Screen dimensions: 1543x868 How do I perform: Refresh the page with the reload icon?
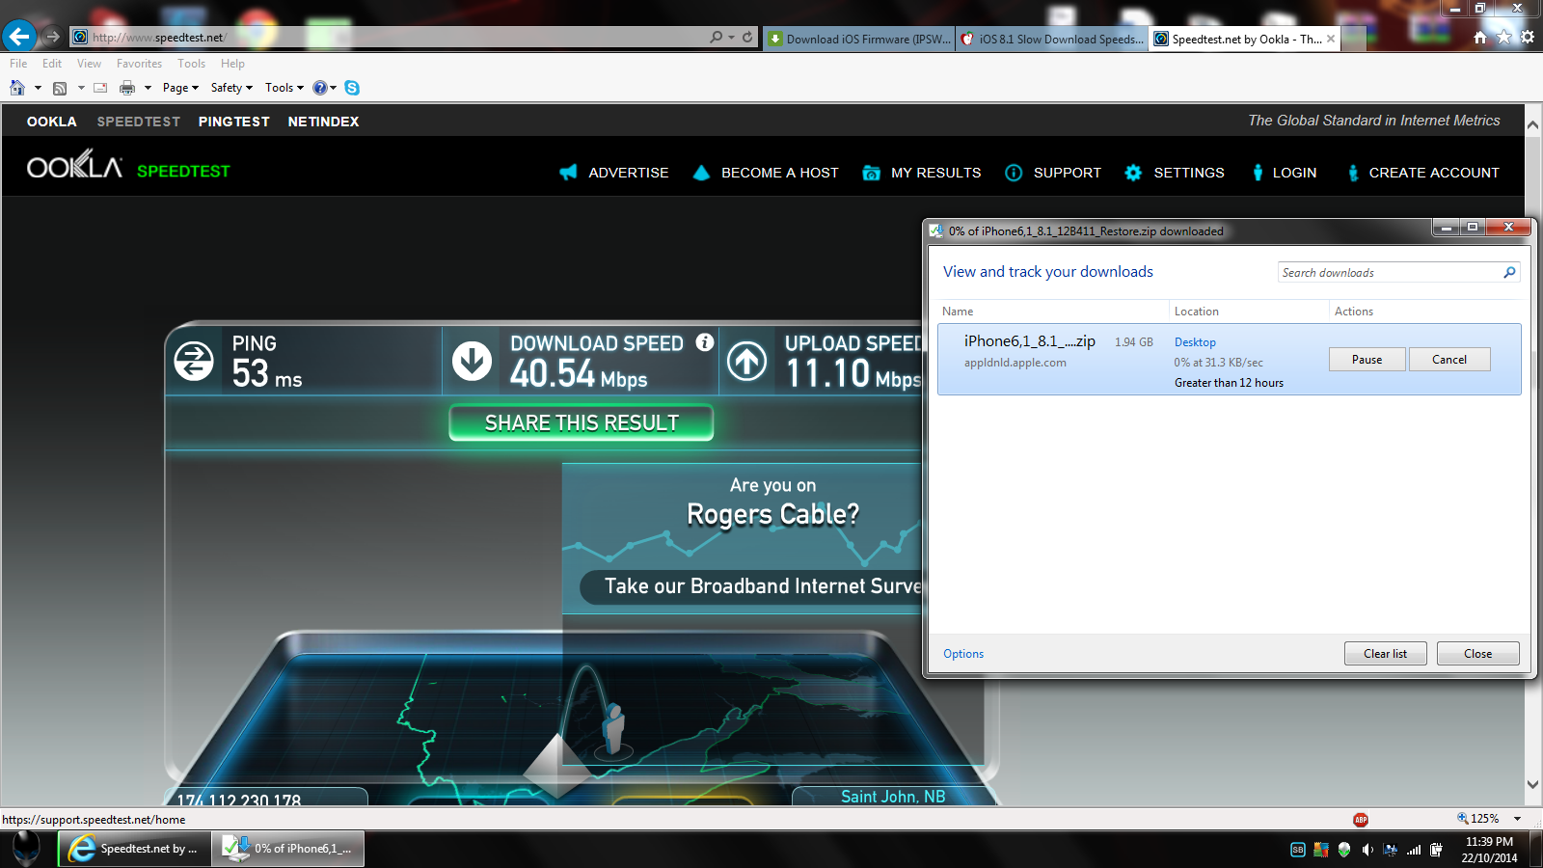[747, 37]
